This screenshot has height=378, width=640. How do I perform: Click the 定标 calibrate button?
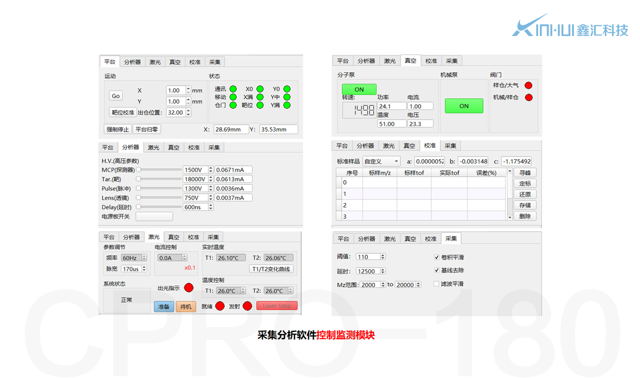[x=525, y=183]
